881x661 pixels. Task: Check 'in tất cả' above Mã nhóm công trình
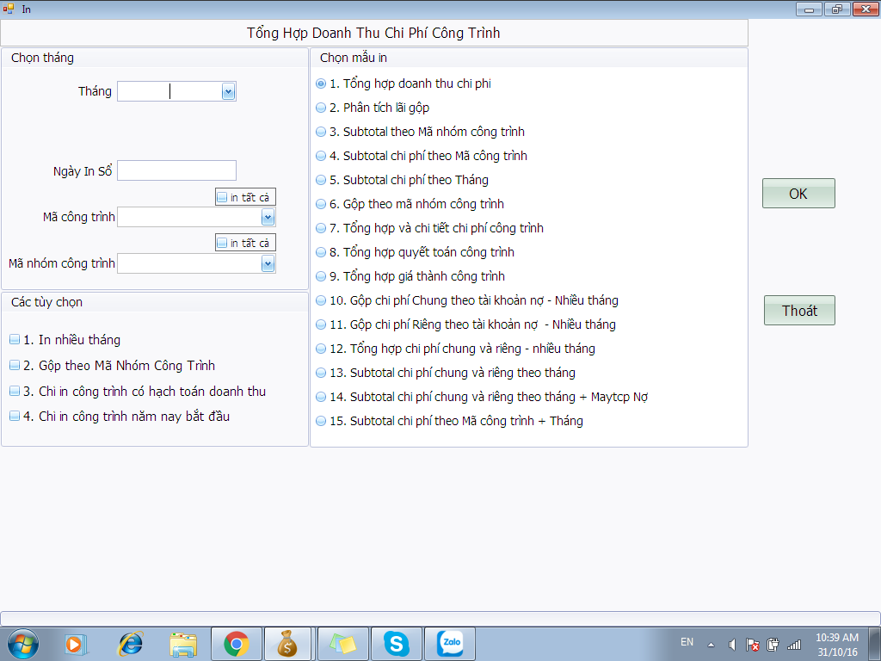(x=223, y=243)
